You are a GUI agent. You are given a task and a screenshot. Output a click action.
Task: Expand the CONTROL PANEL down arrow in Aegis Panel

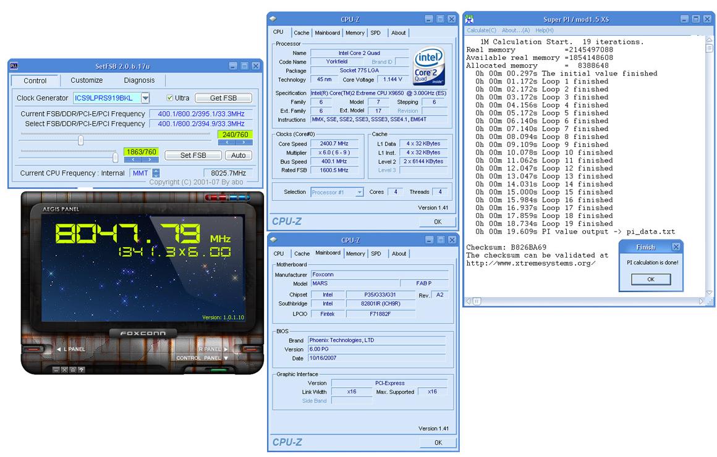click(226, 358)
